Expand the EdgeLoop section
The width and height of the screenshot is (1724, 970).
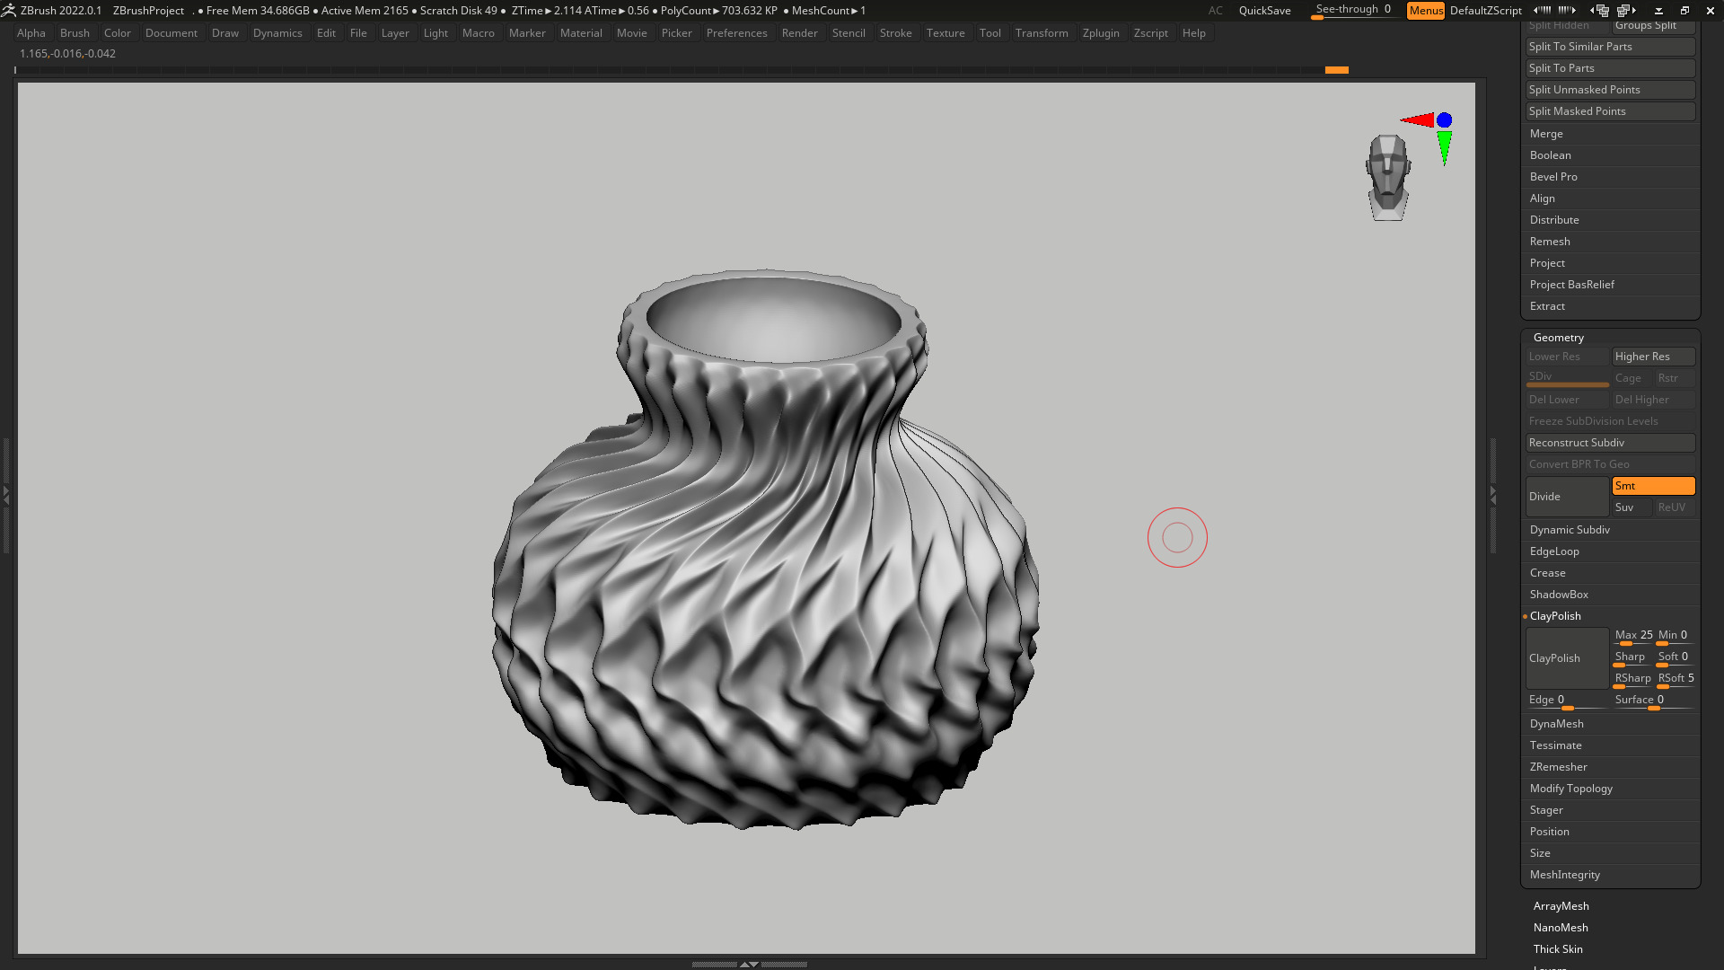tap(1554, 551)
